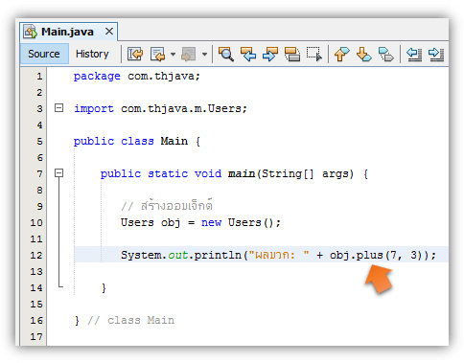Toggle bookmark on current line
Image resolution: width=464 pixels, height=363 pixels.
point(386,54)
